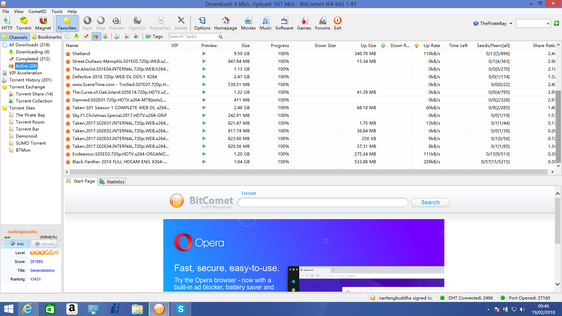The image size is (562, 316).
Task: Open the Forums toolbar icon
Action: 322,24
